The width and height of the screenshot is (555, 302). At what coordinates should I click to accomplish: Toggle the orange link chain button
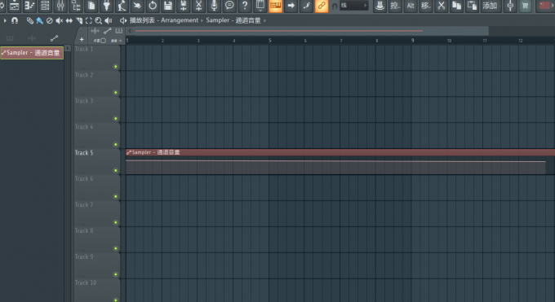coord(322,6)
